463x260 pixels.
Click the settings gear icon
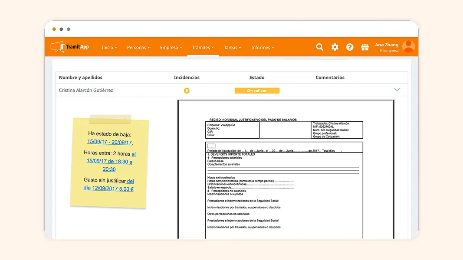tap(335, 47)
